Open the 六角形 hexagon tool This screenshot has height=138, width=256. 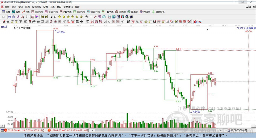click(145, 12)
